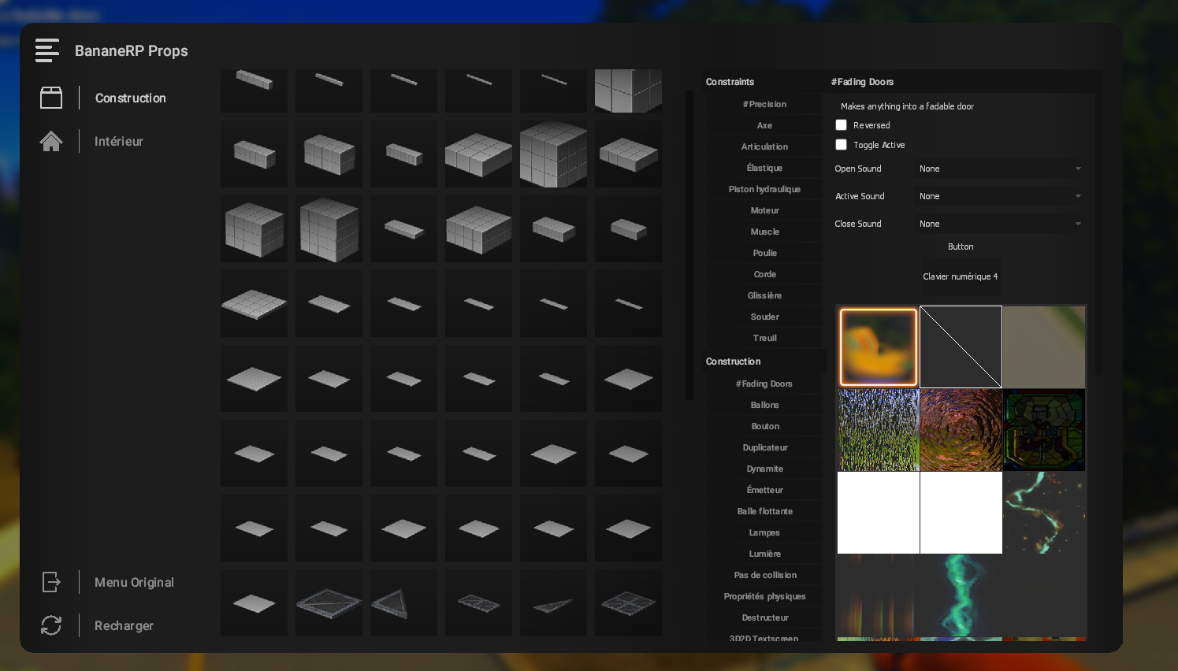1178x671 pixels.
Task: Select the Bouton tool
Action: pyautogui.click(x=764, y=426)
